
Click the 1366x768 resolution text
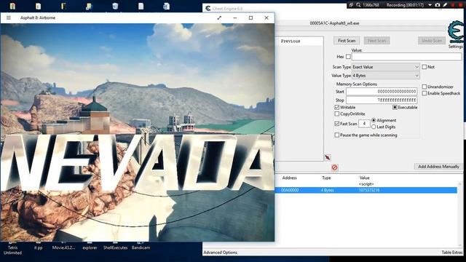(x=371, y=5)
